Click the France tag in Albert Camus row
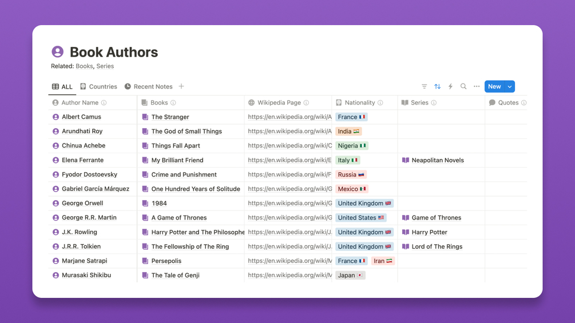This screenshot has height=323, width=575. (x=351, y=117)
